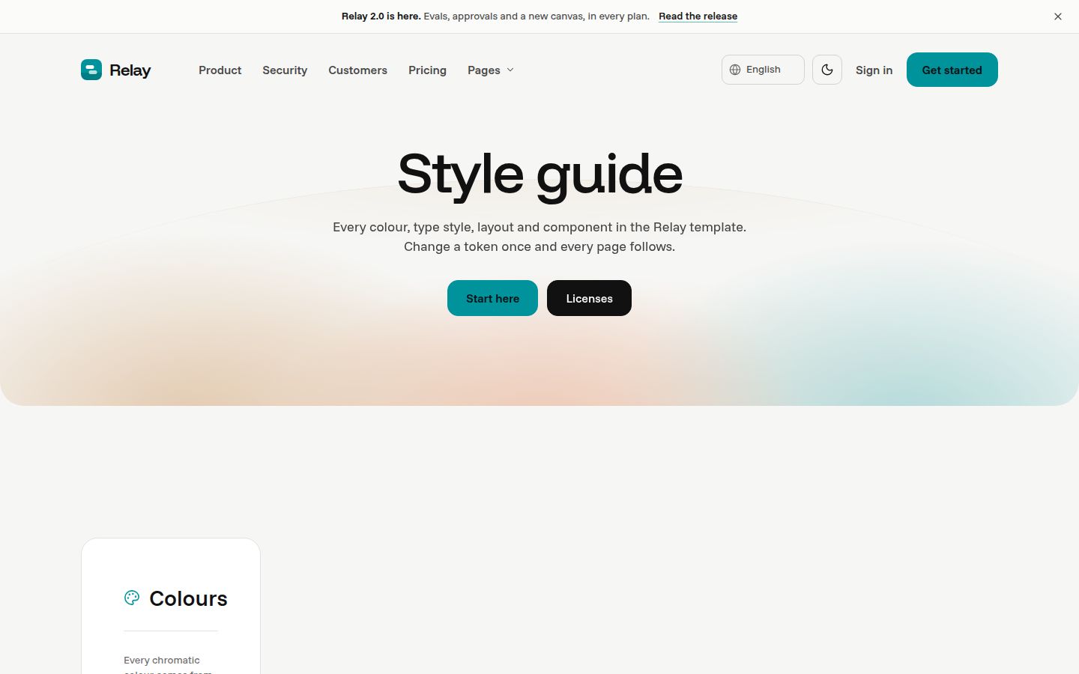Click the 'Relay 2.0 is here.' text
1079x674 pixels.
tap(381, 16)
